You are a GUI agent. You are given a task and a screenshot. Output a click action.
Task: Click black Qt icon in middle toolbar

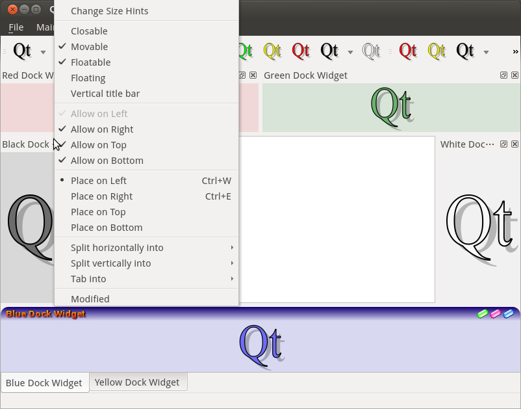click(329, 51)
